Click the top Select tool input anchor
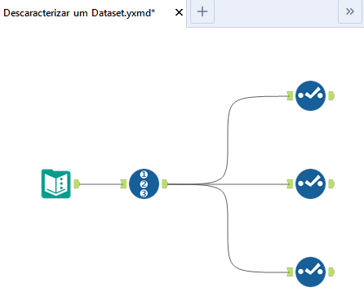The width and height of the screenshot is (364, 305). 290,95
